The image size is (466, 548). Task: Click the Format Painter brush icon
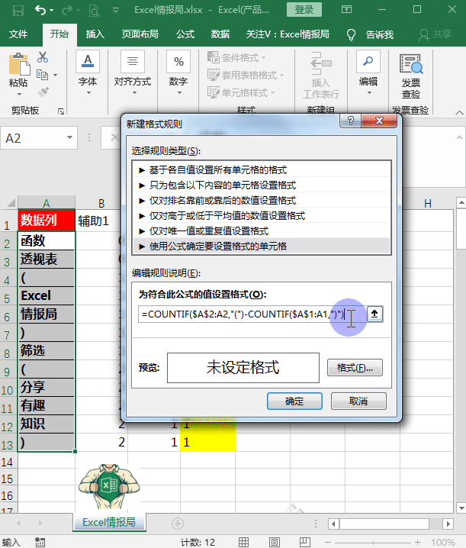(43, 92)
